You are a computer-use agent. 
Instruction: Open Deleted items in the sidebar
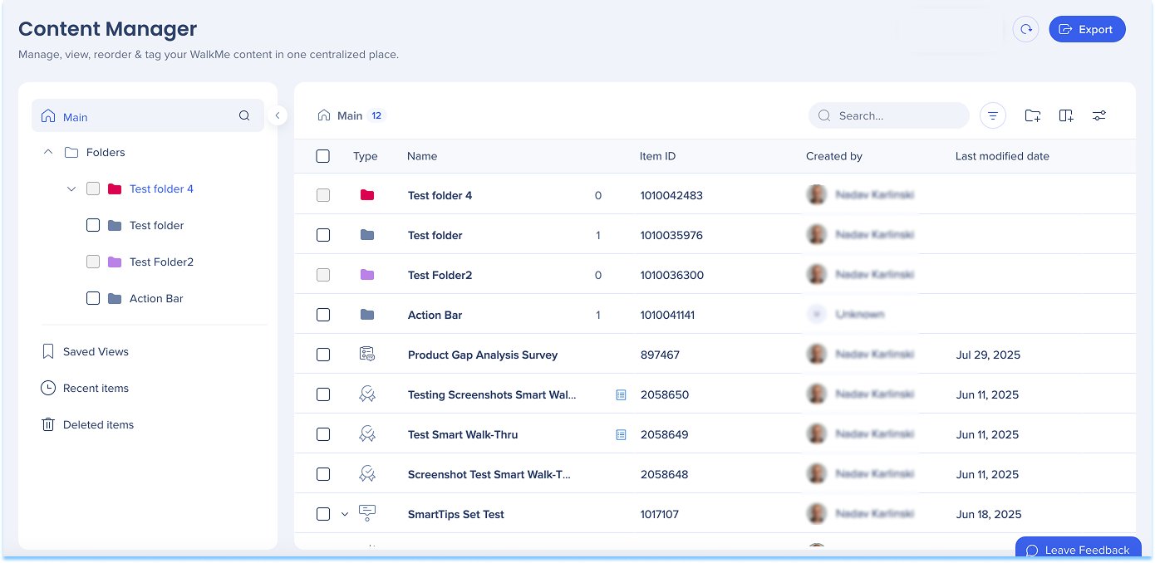click(98, 425)
